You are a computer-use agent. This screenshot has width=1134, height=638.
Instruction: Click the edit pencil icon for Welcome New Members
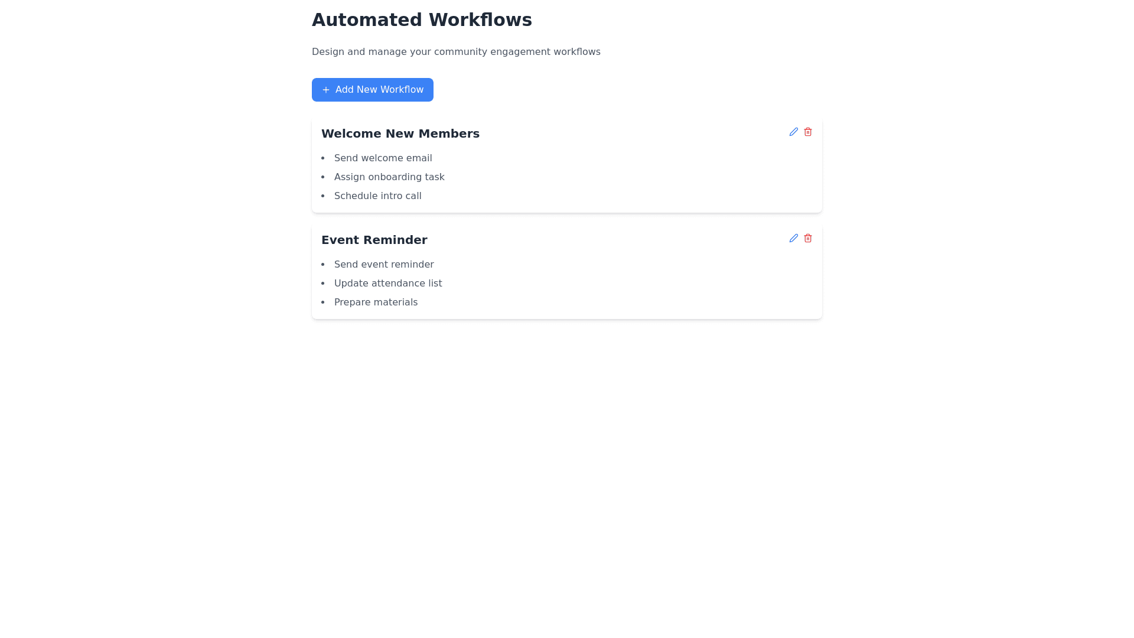[x=793, y=132]
